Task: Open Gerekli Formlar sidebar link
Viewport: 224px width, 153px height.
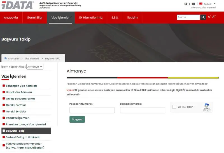Action: 16,105
